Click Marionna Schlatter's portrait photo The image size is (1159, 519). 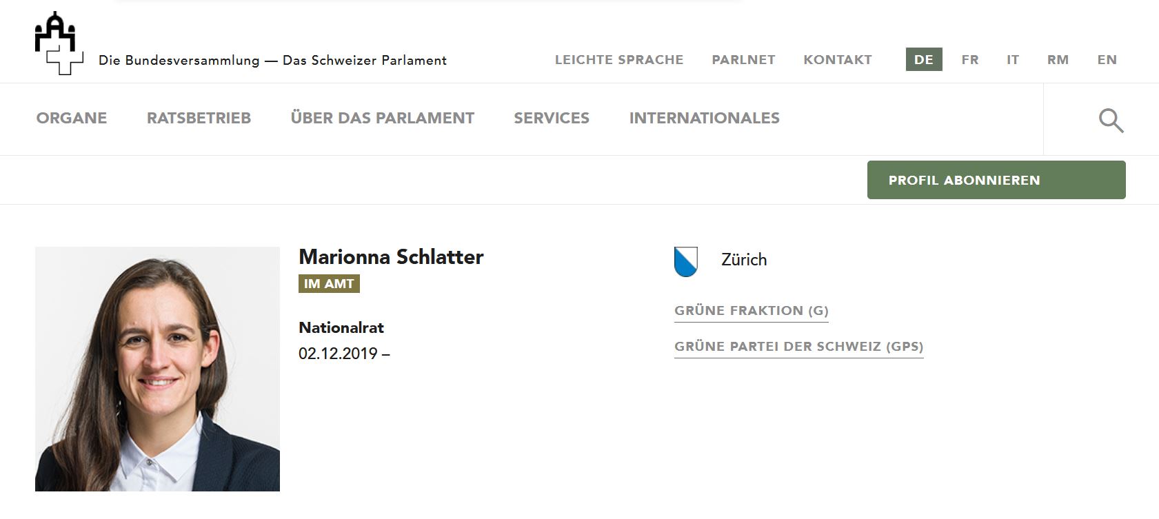157,369
